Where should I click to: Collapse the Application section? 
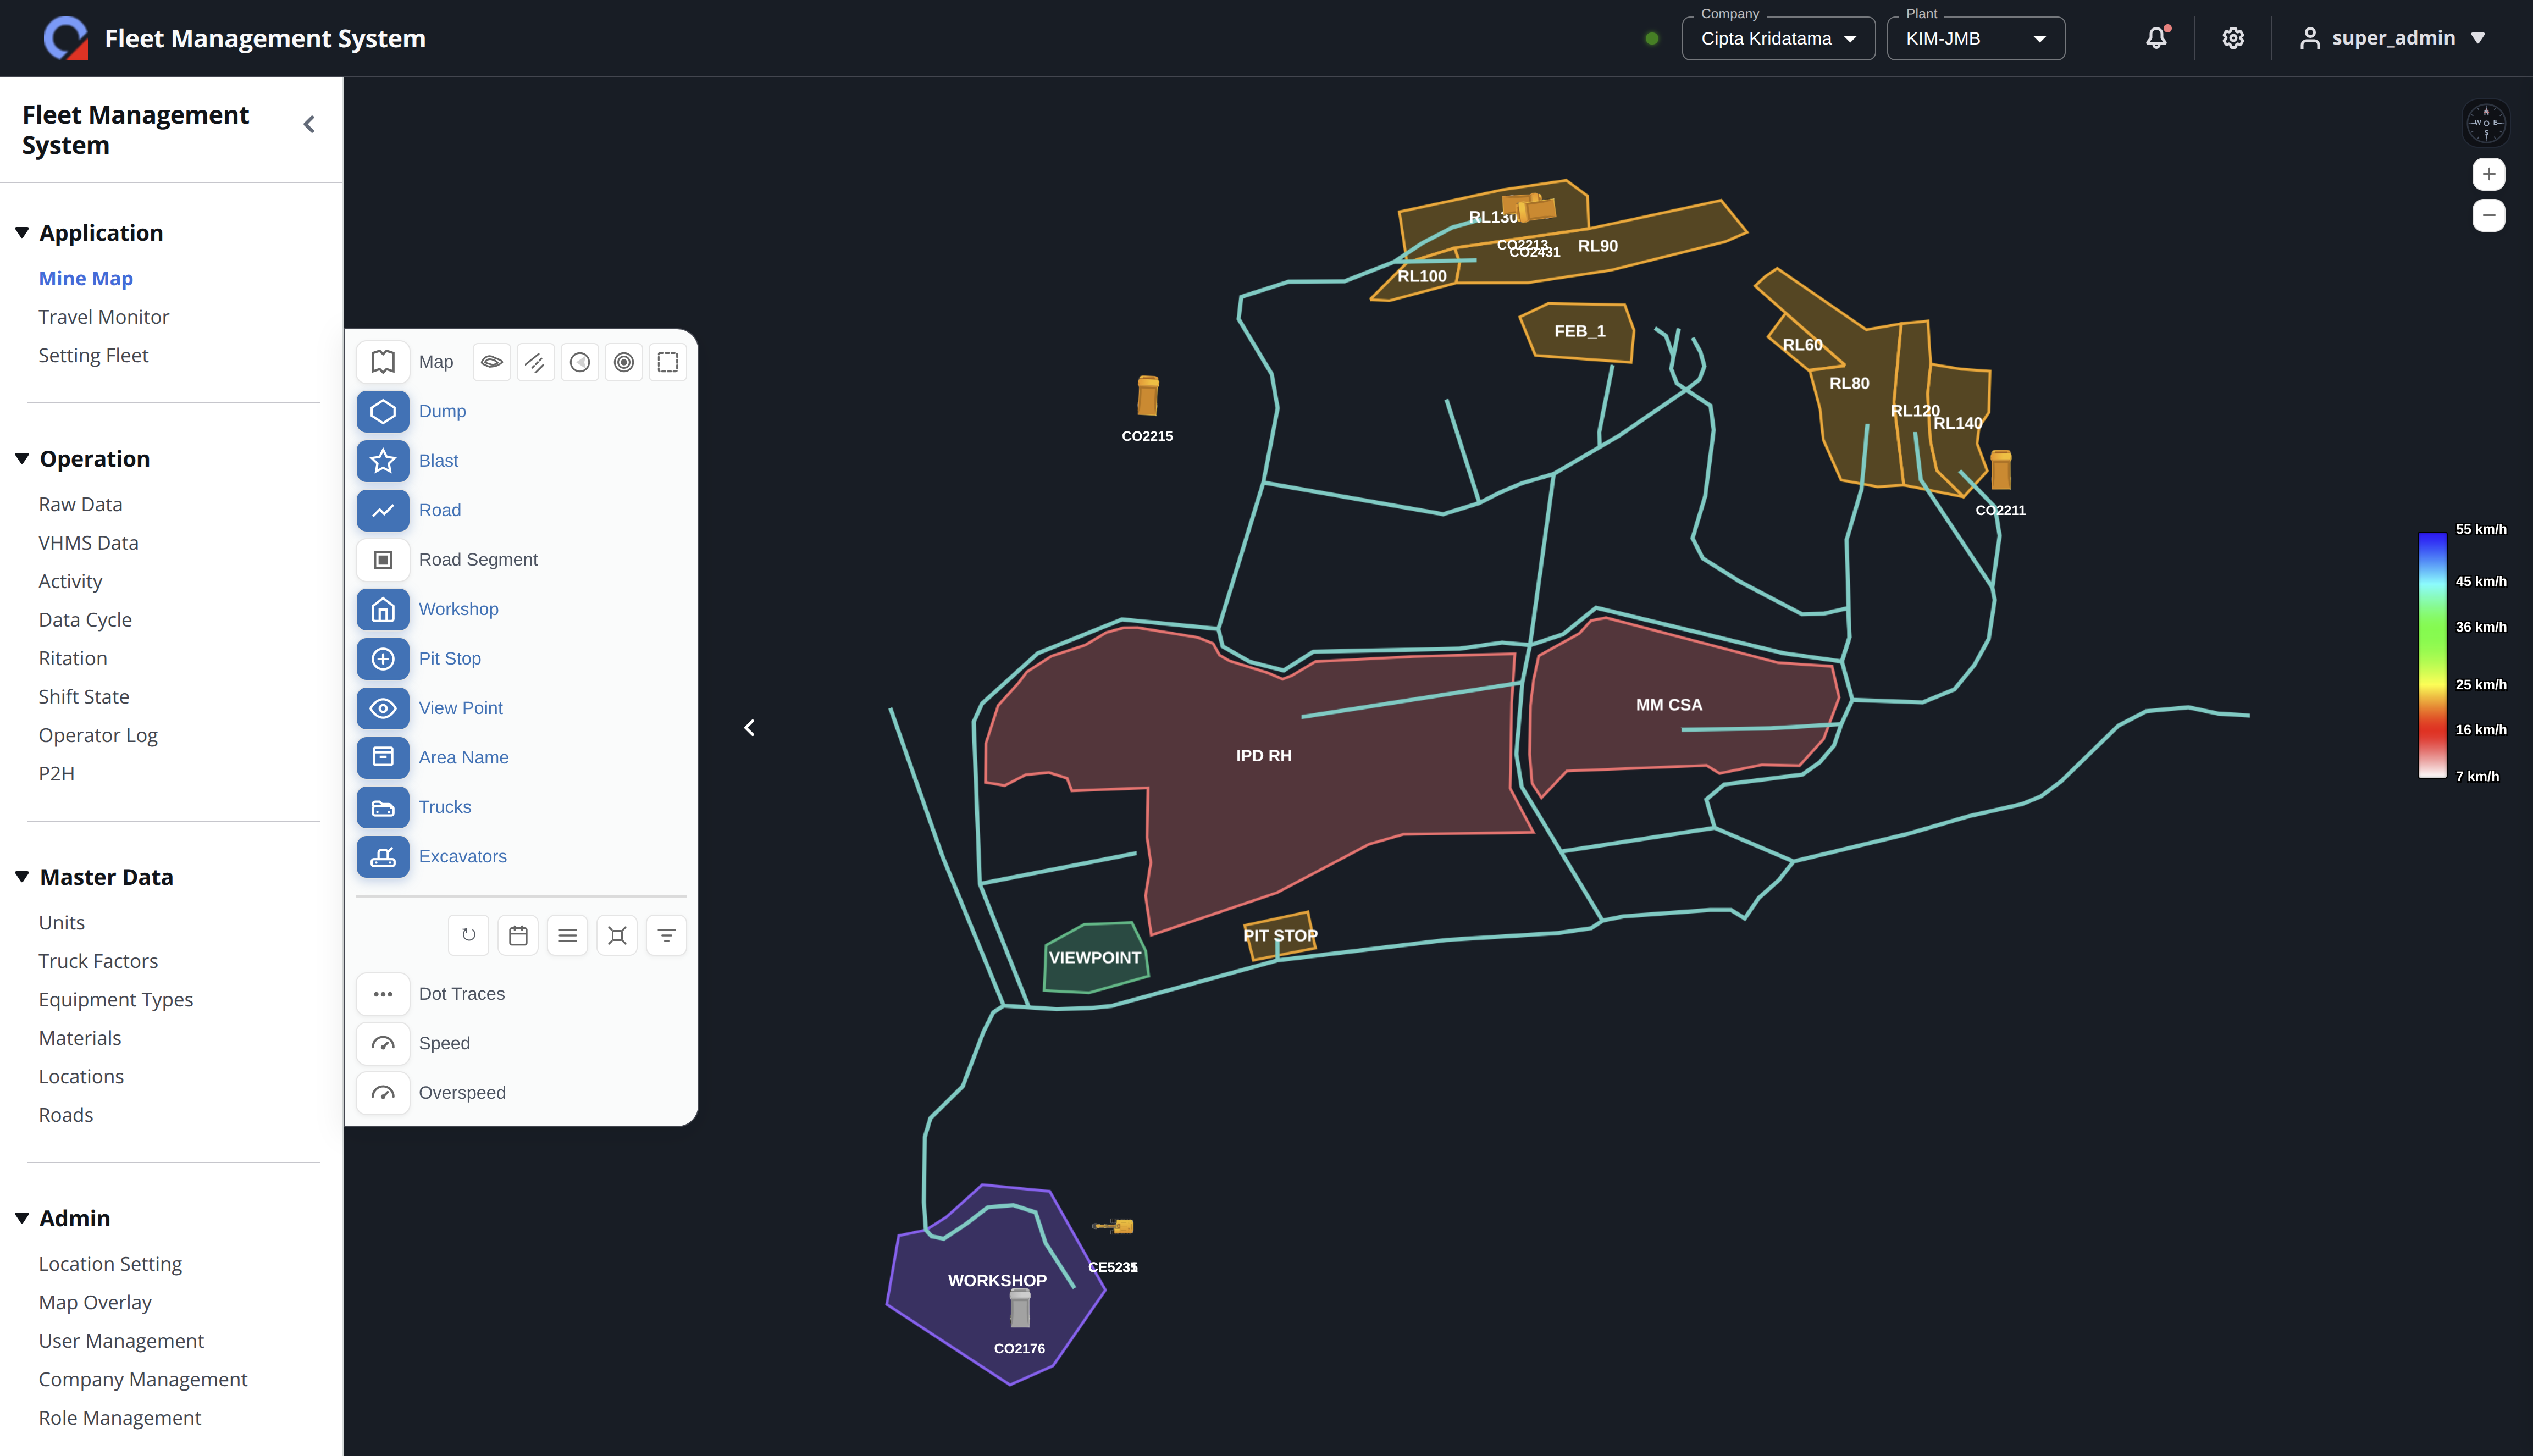pos(21,233)
